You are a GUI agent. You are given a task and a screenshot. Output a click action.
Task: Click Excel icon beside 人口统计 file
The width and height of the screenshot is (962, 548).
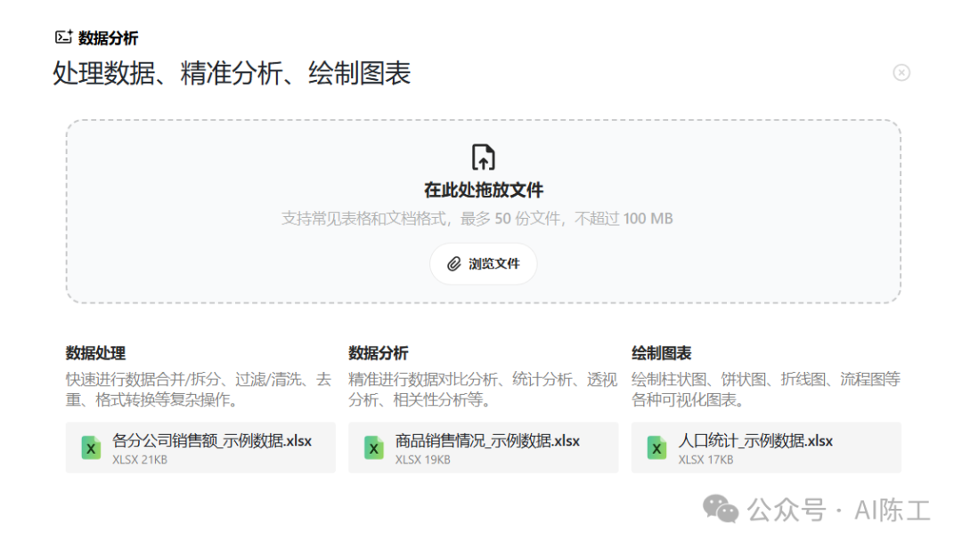point(656,448)
